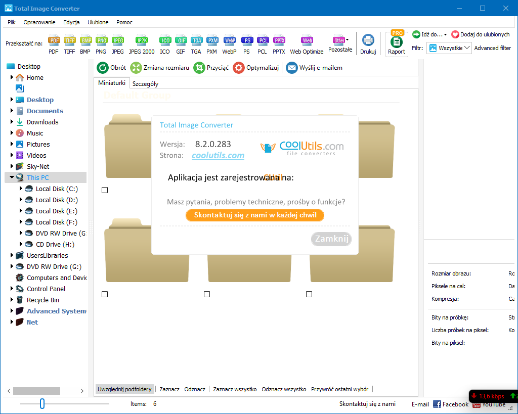Click Zaznacz wszystko button
518x414 pixels.
235,389
